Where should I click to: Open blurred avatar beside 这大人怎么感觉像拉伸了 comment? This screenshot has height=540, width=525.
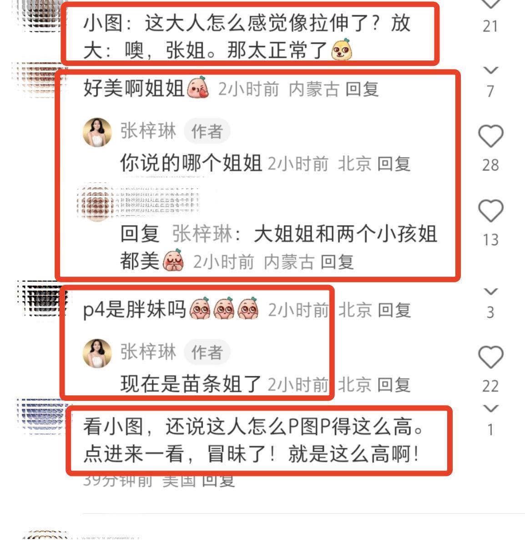point(41,15)
